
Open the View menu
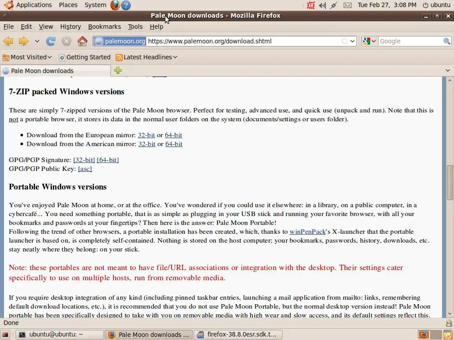coord(46,27)
